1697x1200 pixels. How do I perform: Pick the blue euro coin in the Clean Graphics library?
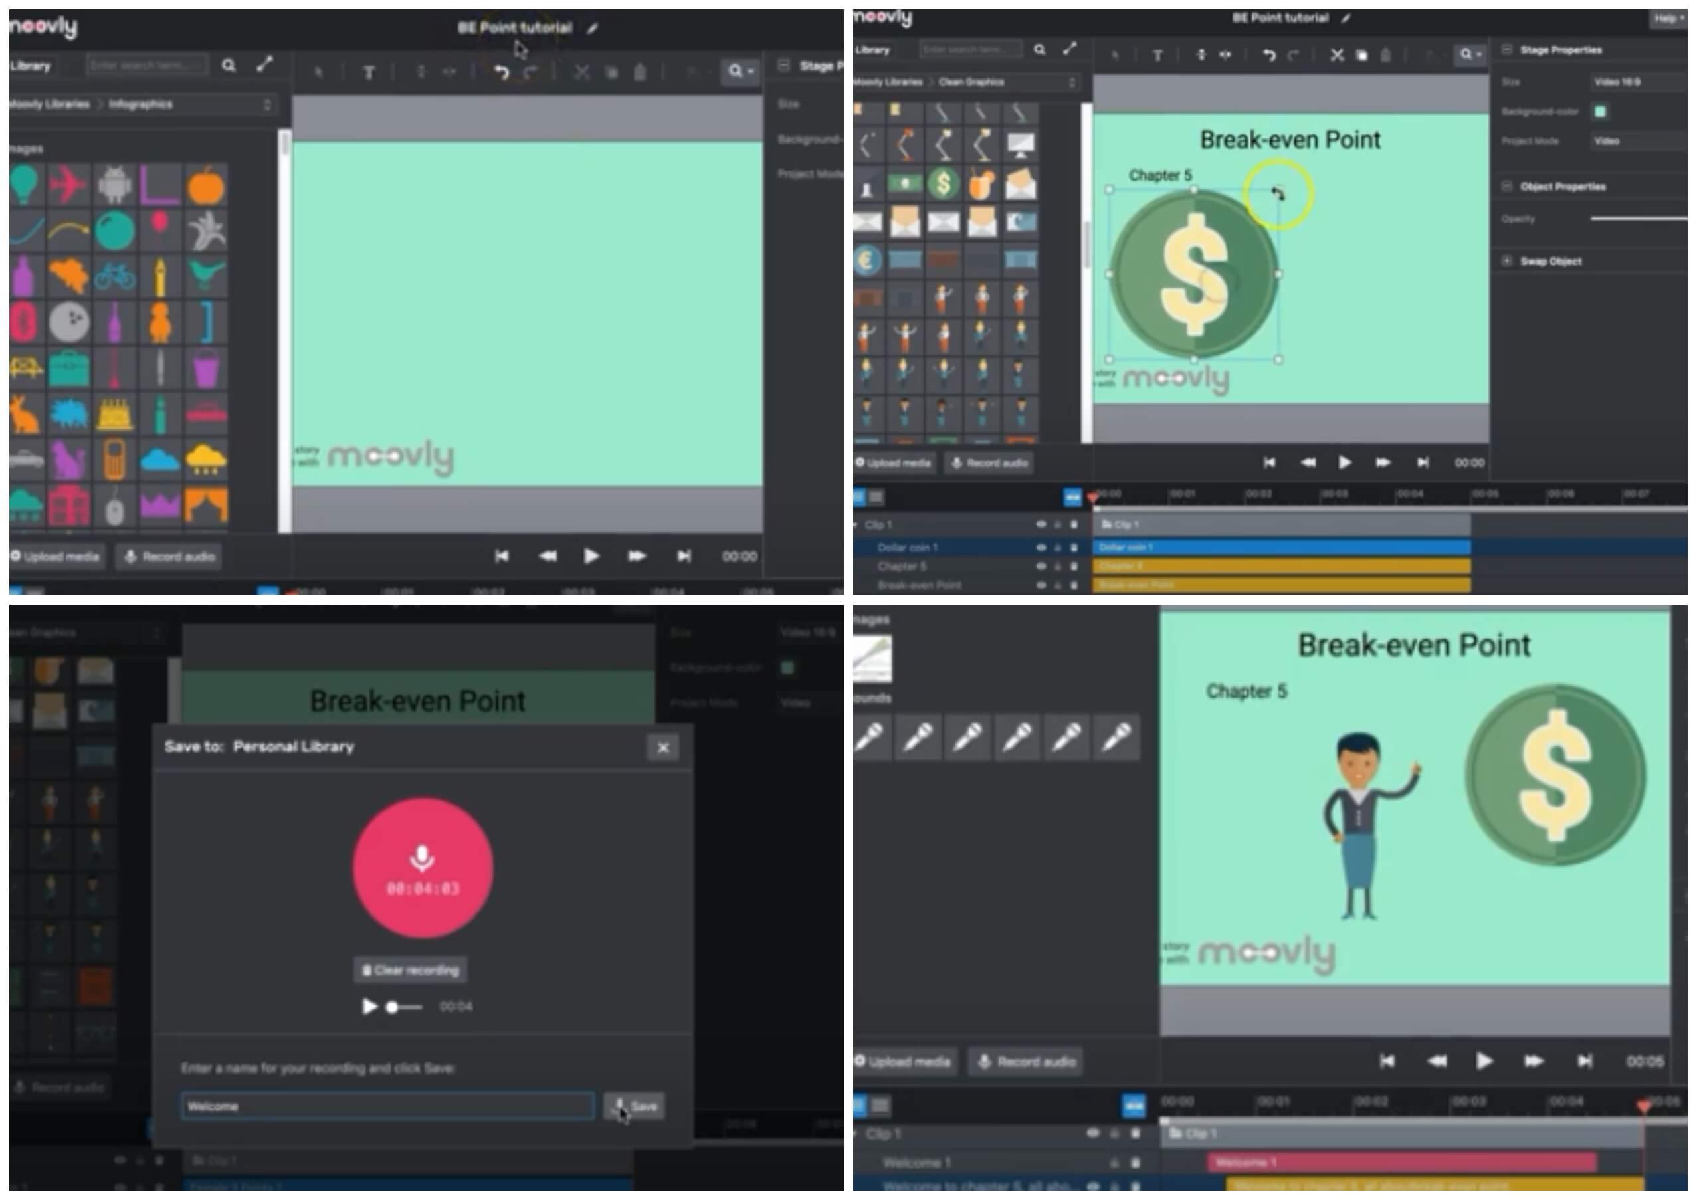point(868,259)
